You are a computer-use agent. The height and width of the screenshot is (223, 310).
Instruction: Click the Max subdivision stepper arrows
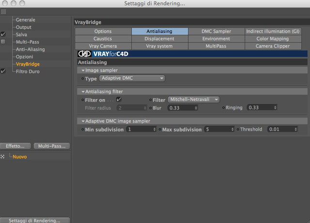pyautogui.click(x=232, y=129)
